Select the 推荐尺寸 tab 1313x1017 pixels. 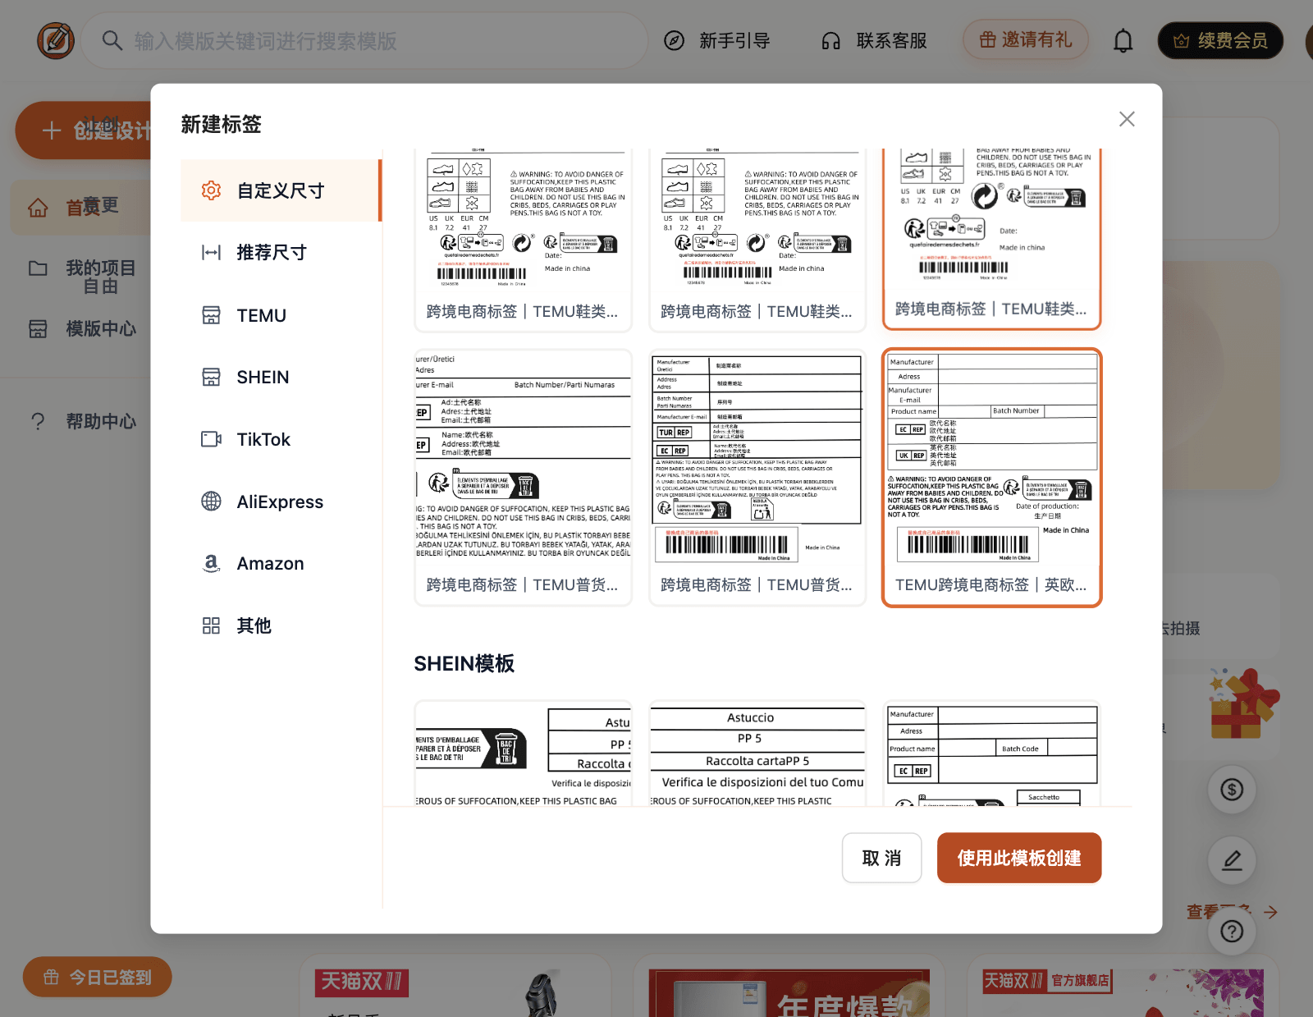coord(281,253)
